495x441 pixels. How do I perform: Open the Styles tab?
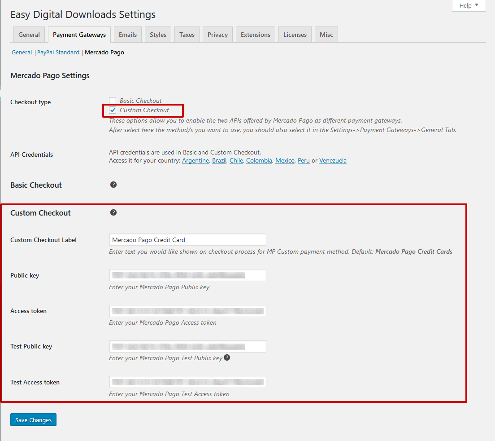click(x=158, y=35)
